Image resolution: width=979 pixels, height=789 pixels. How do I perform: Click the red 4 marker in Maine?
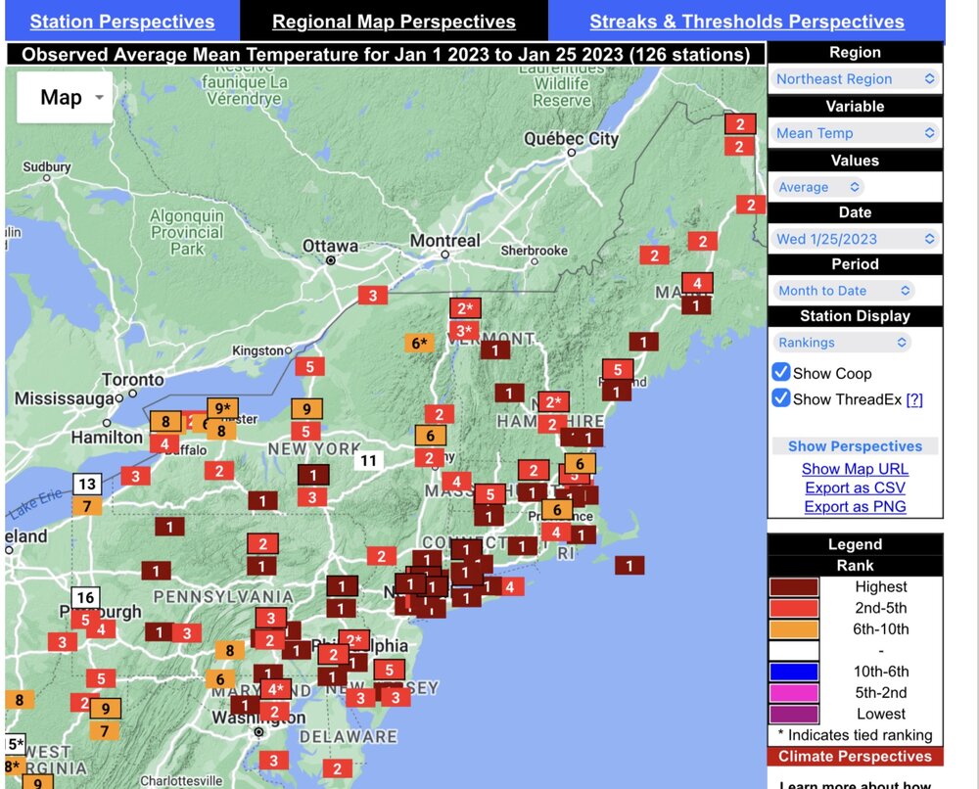(697, 283)
